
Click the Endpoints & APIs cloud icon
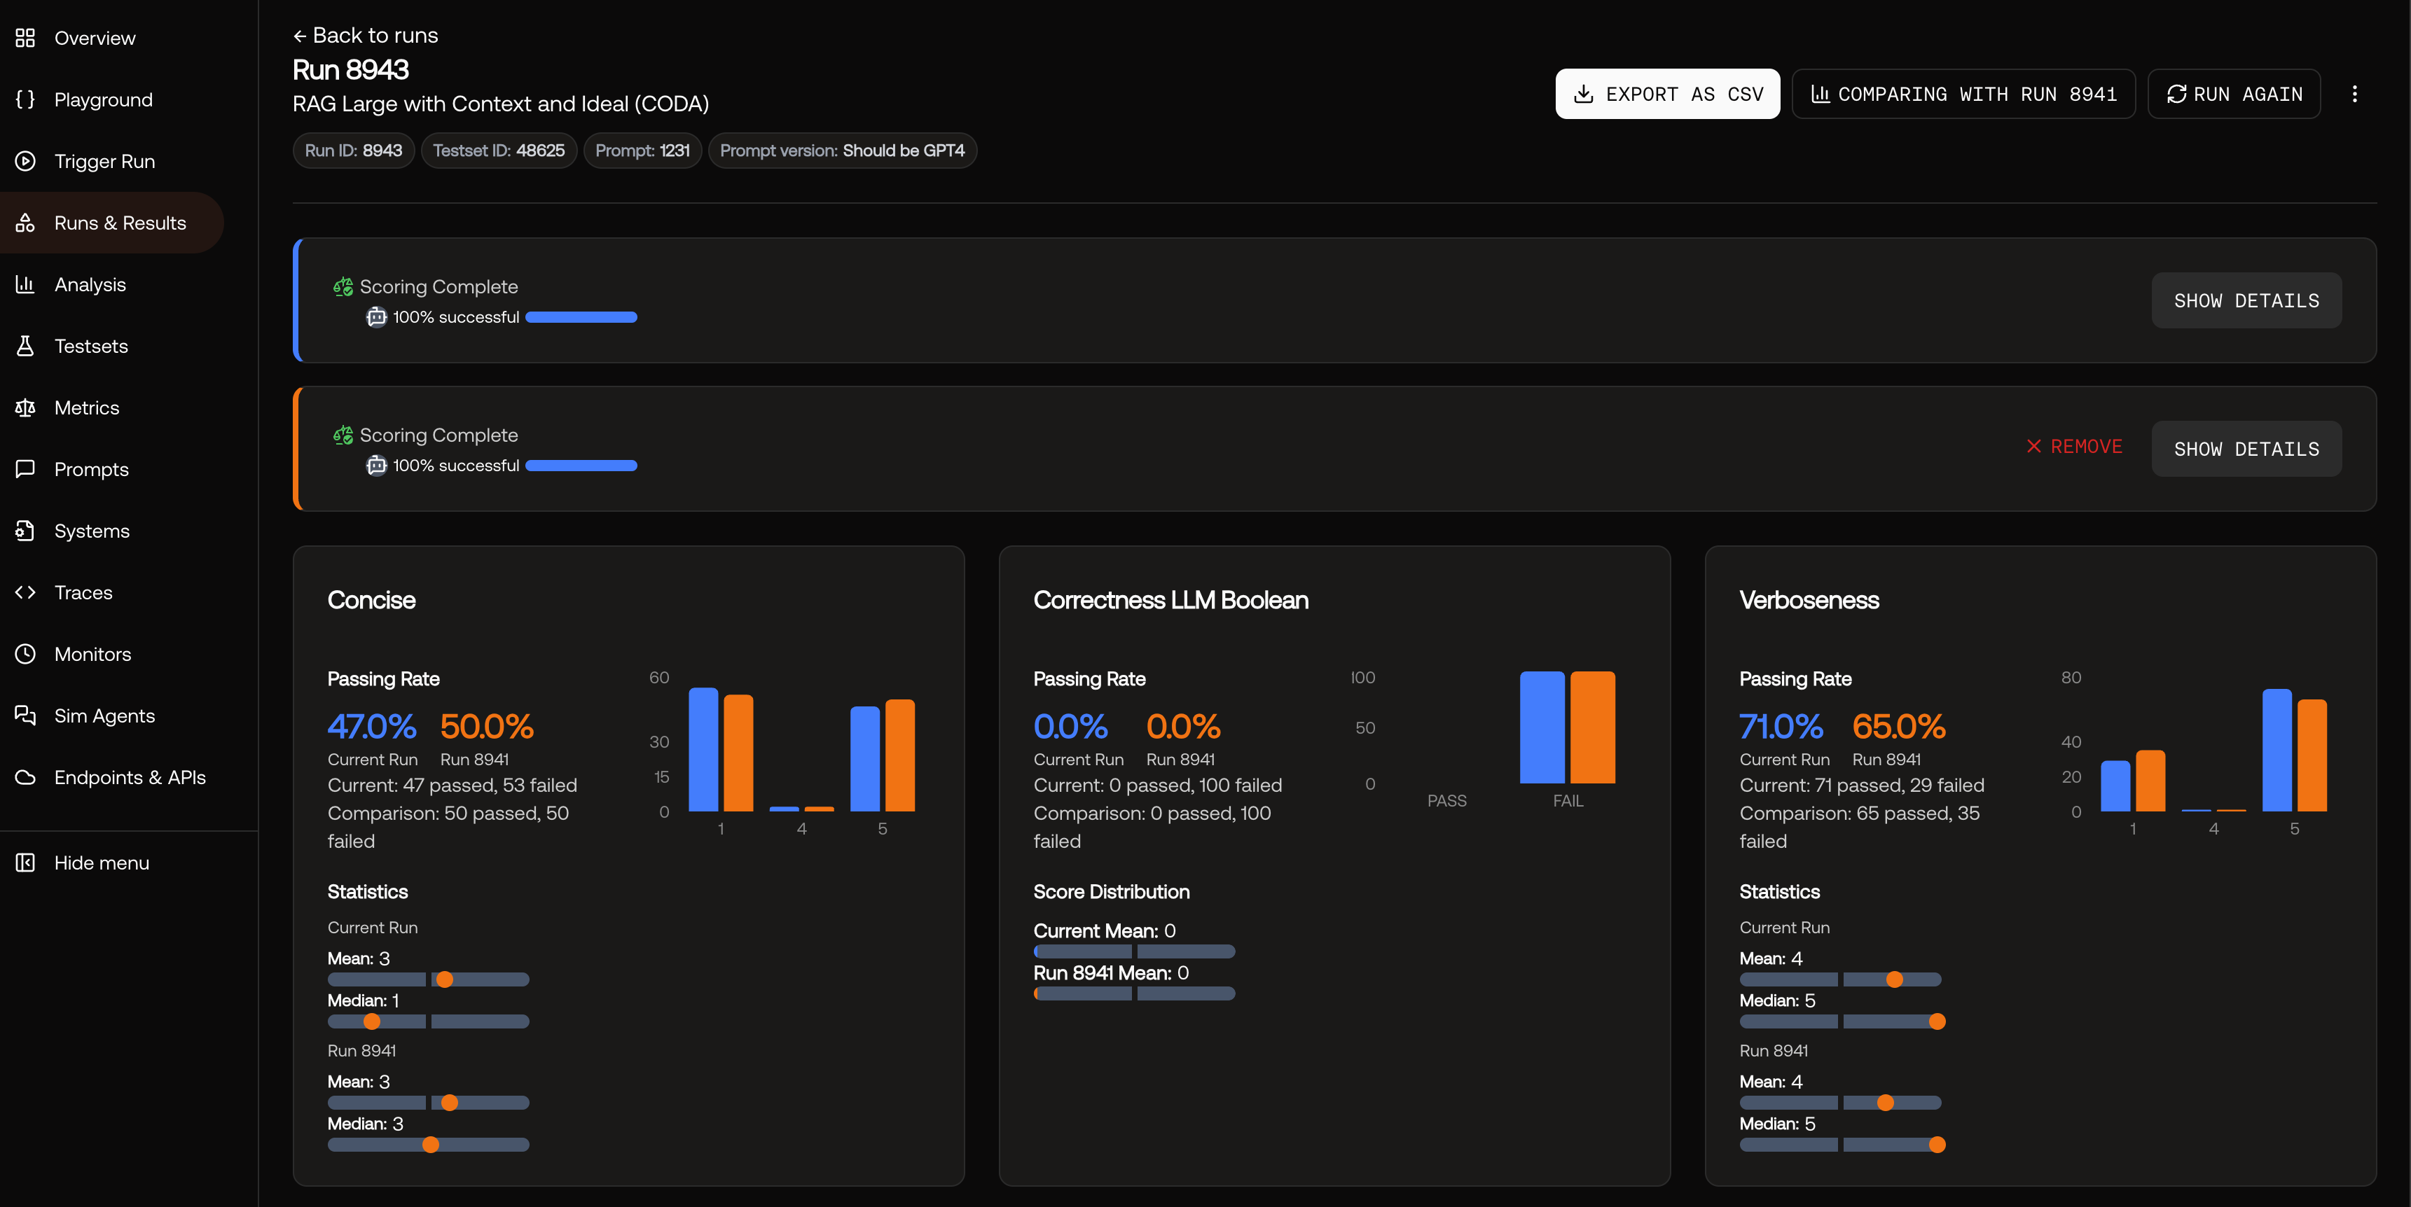25,778
